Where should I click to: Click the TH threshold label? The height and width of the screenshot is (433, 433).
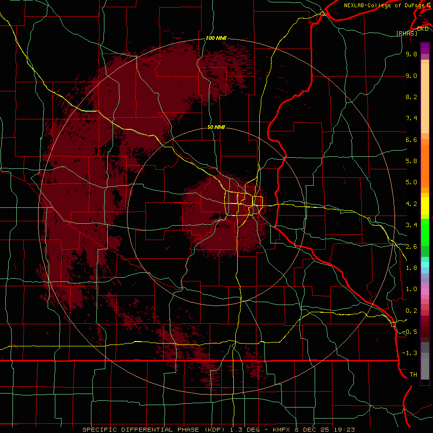pyautogui.click(x=413, y=375)
